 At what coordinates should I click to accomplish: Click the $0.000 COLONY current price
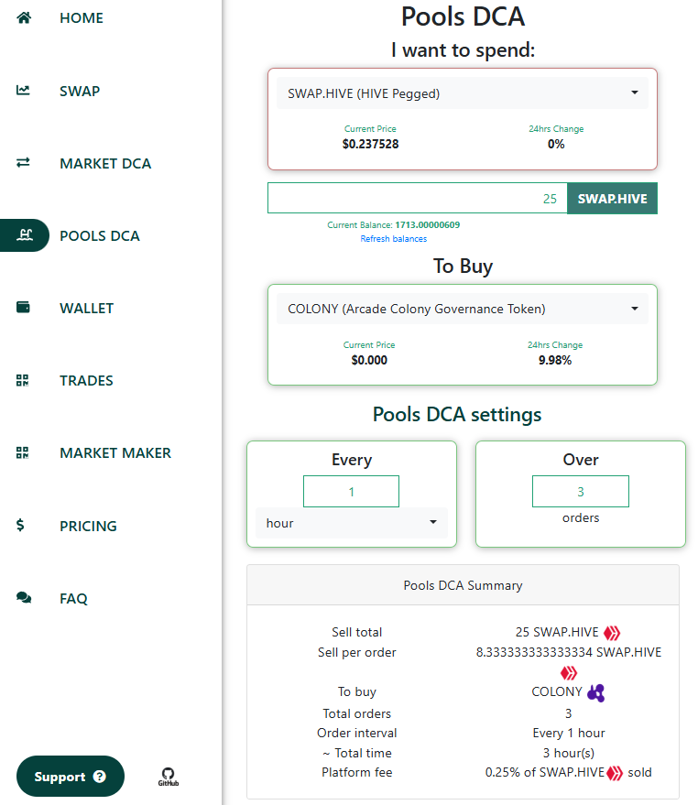(369, 361)
